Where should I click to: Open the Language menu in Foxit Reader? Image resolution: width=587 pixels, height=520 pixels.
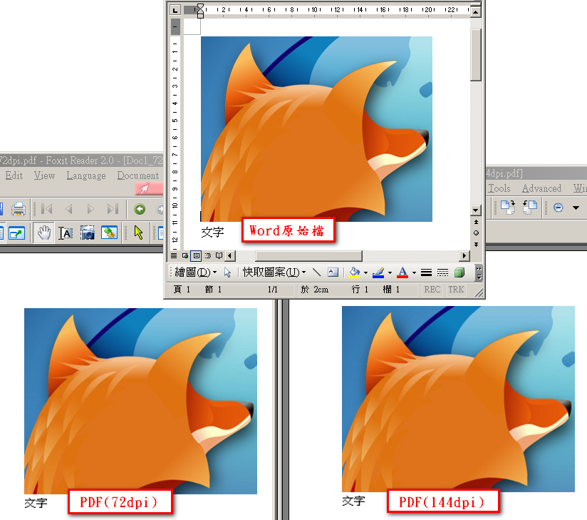(x=86, y=175)
